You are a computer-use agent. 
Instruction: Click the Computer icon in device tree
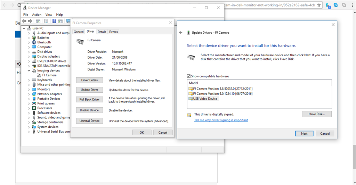(34, 47)
